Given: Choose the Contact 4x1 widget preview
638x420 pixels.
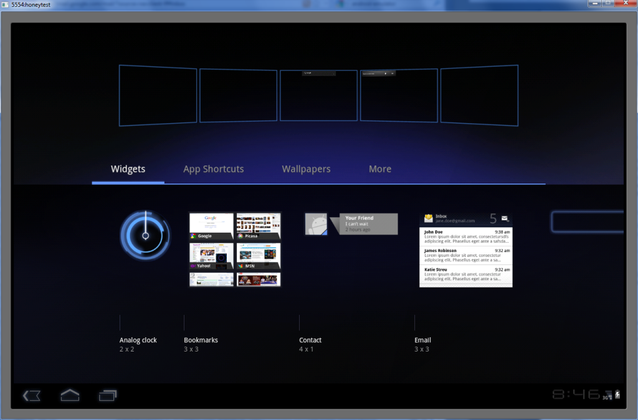Looking at the screenshot, I should [351, 224].
